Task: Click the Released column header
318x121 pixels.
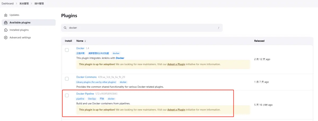Action: pyautogui.click(x=259, y=41)
